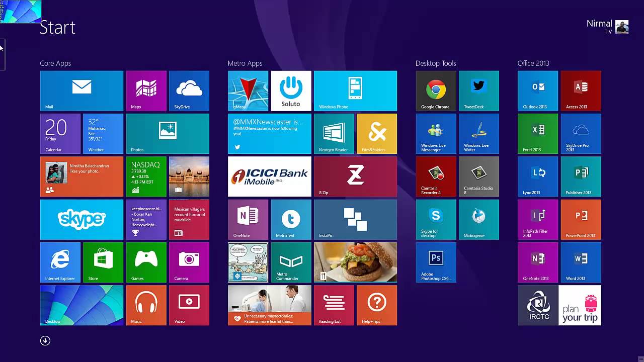
Task: Switch to previous app thumbnail in corner
Action: click(21, 12)
